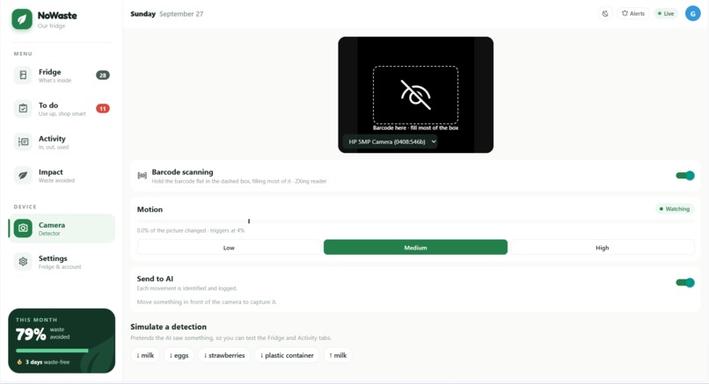Click the user avatar labeled G
Image resolution: width=709 pixels, height=384 pixels.
click(692, 13)
